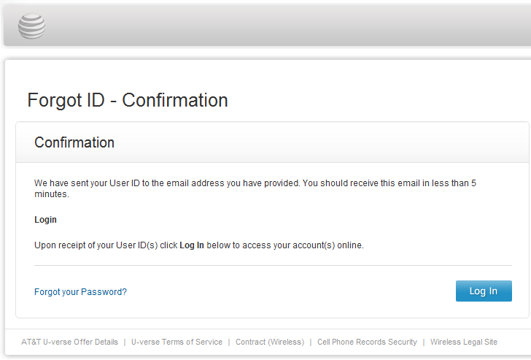This screenshot has height=360, width=531.
Task: Open the Forgot your Password? link
Action: click(x=80, y=292)
